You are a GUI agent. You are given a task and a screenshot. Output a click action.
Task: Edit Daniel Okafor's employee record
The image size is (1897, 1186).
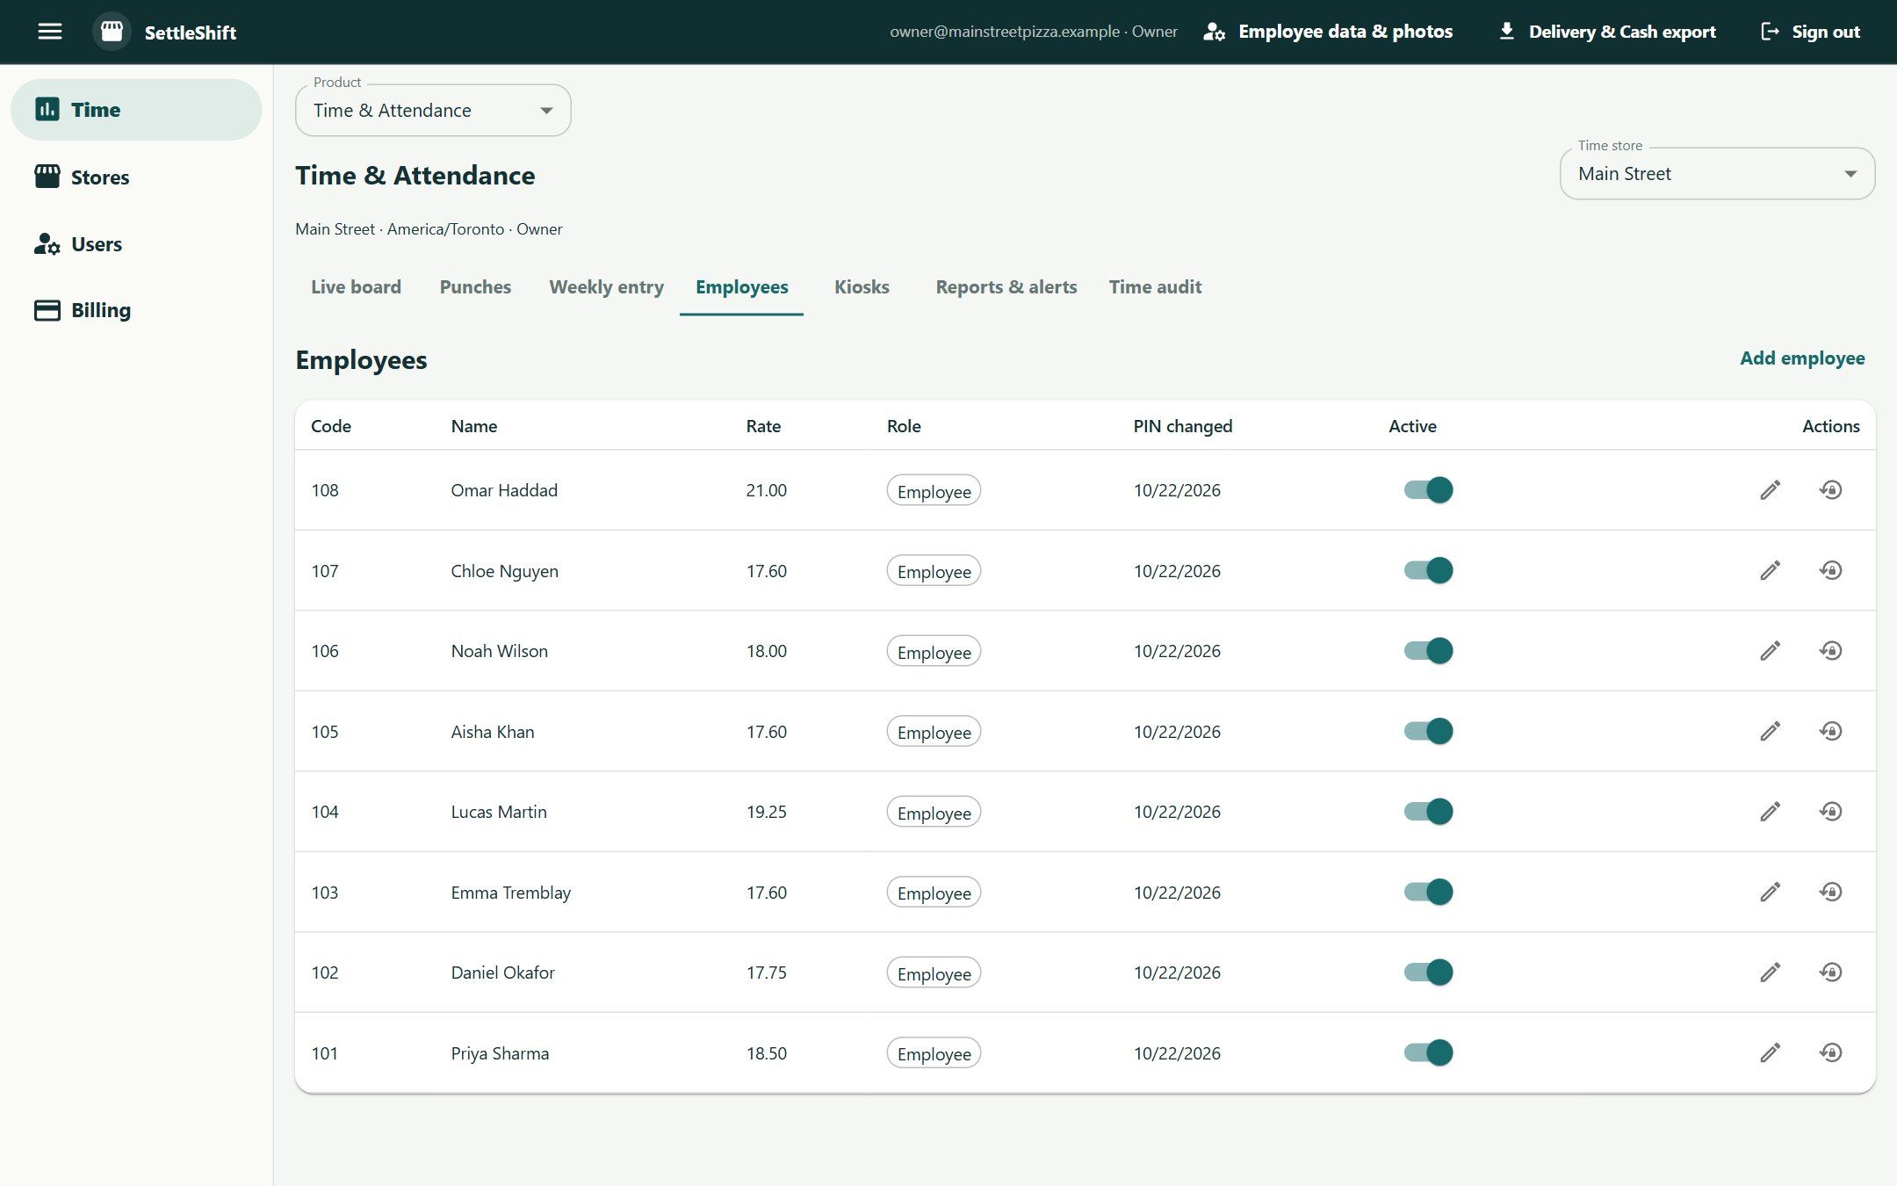[1770, 973]
